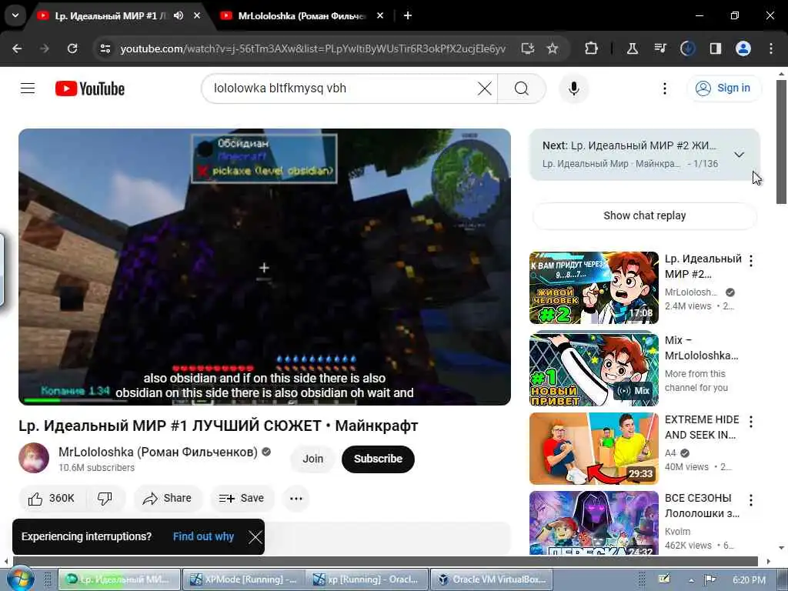Click the magnifier search button
This screenshot has height=591, width=788.
pos(522,88)
